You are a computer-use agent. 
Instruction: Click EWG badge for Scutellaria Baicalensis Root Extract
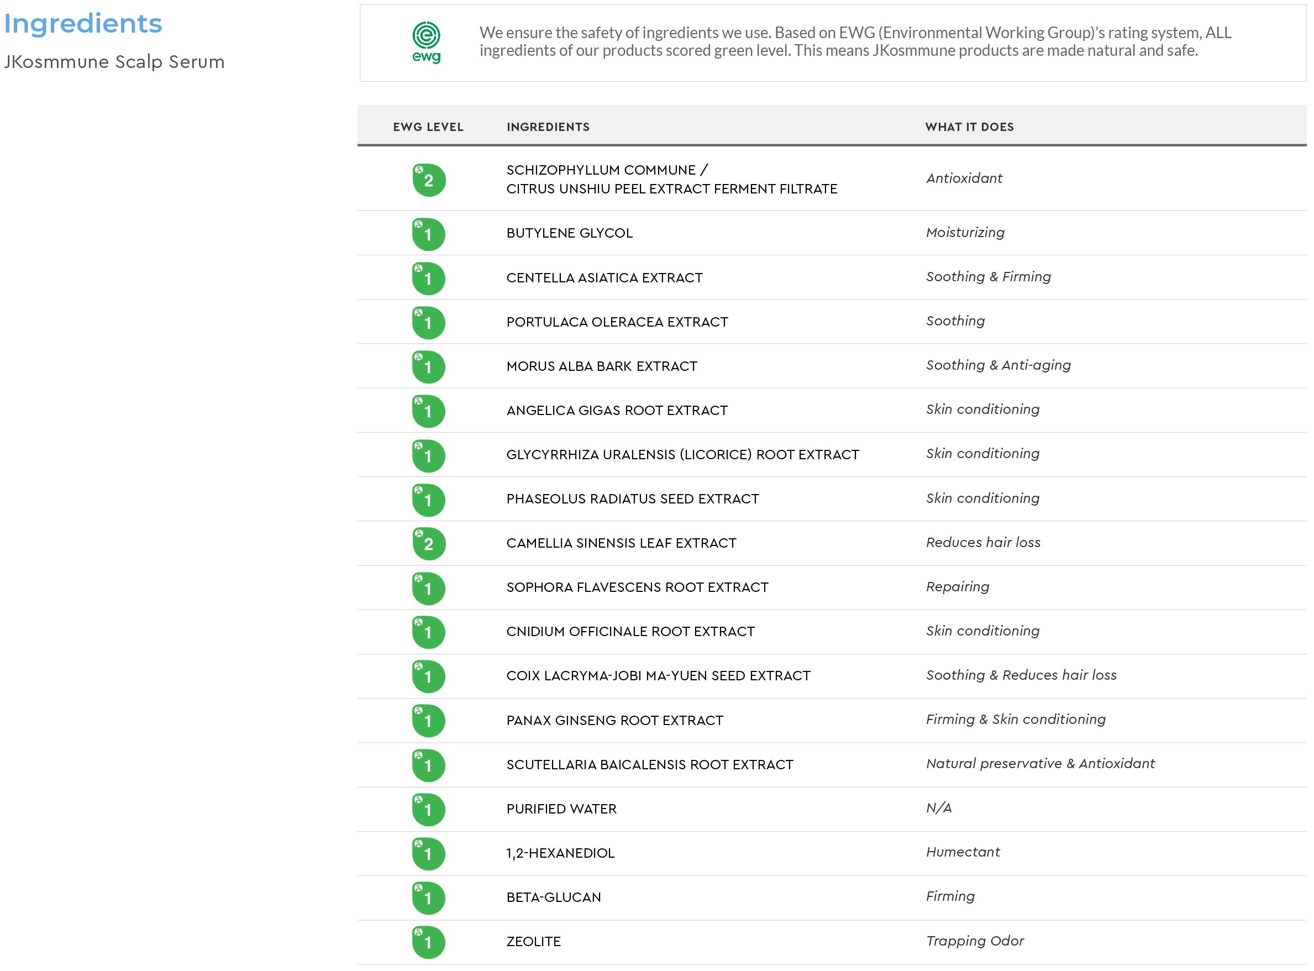[428, 765]
